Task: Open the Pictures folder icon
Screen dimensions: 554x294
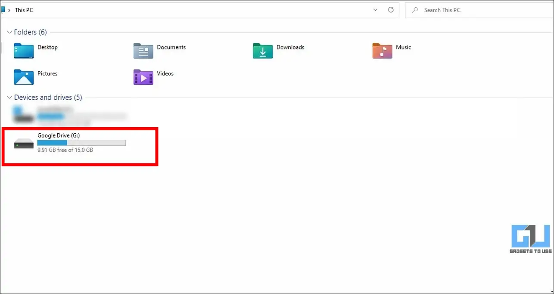Action: 24,77
